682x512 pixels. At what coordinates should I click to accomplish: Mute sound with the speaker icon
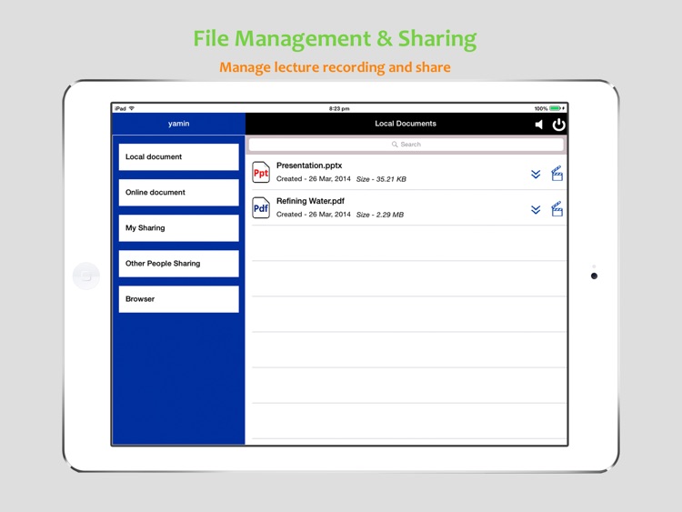(x=539, y=125)
